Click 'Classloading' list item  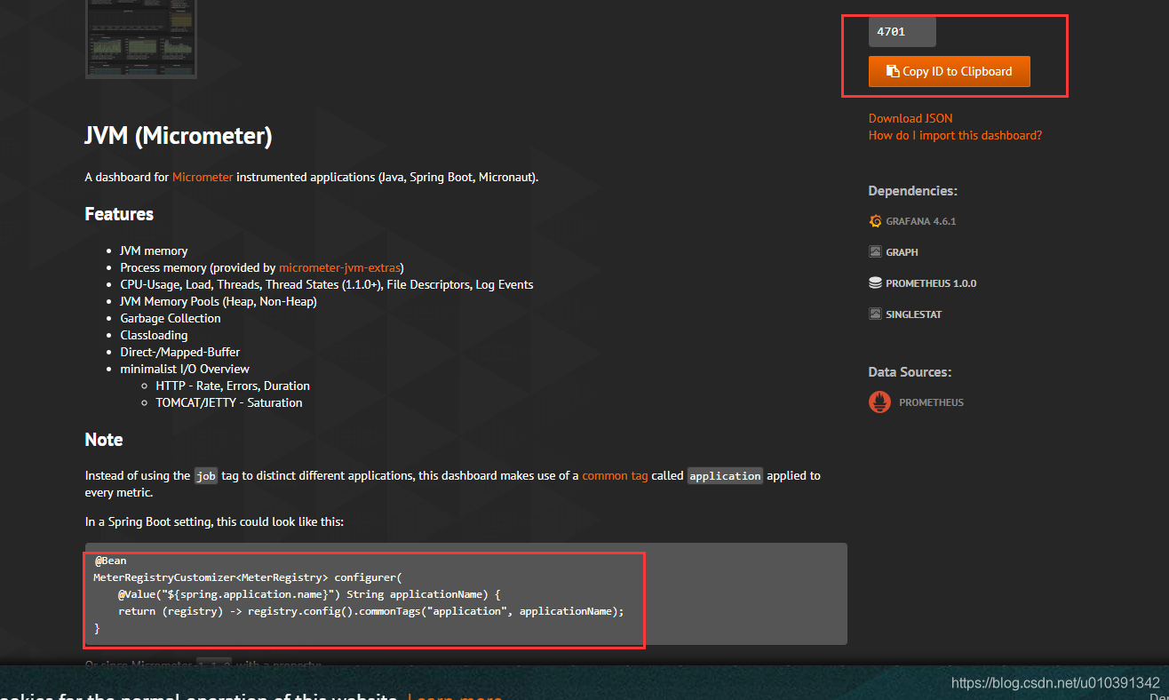[x=154, y=335]
